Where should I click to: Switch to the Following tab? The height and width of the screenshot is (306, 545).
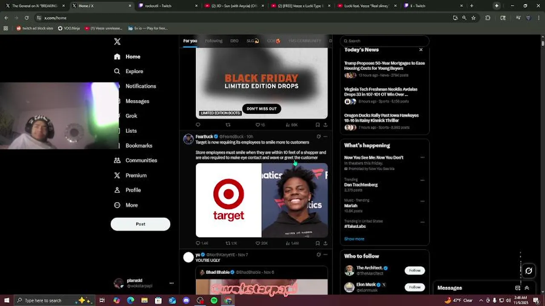point(214,41)
